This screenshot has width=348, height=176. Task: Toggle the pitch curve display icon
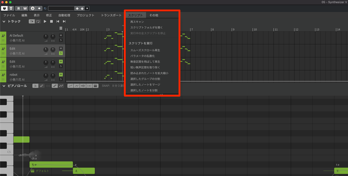click(x=61, y=86)
